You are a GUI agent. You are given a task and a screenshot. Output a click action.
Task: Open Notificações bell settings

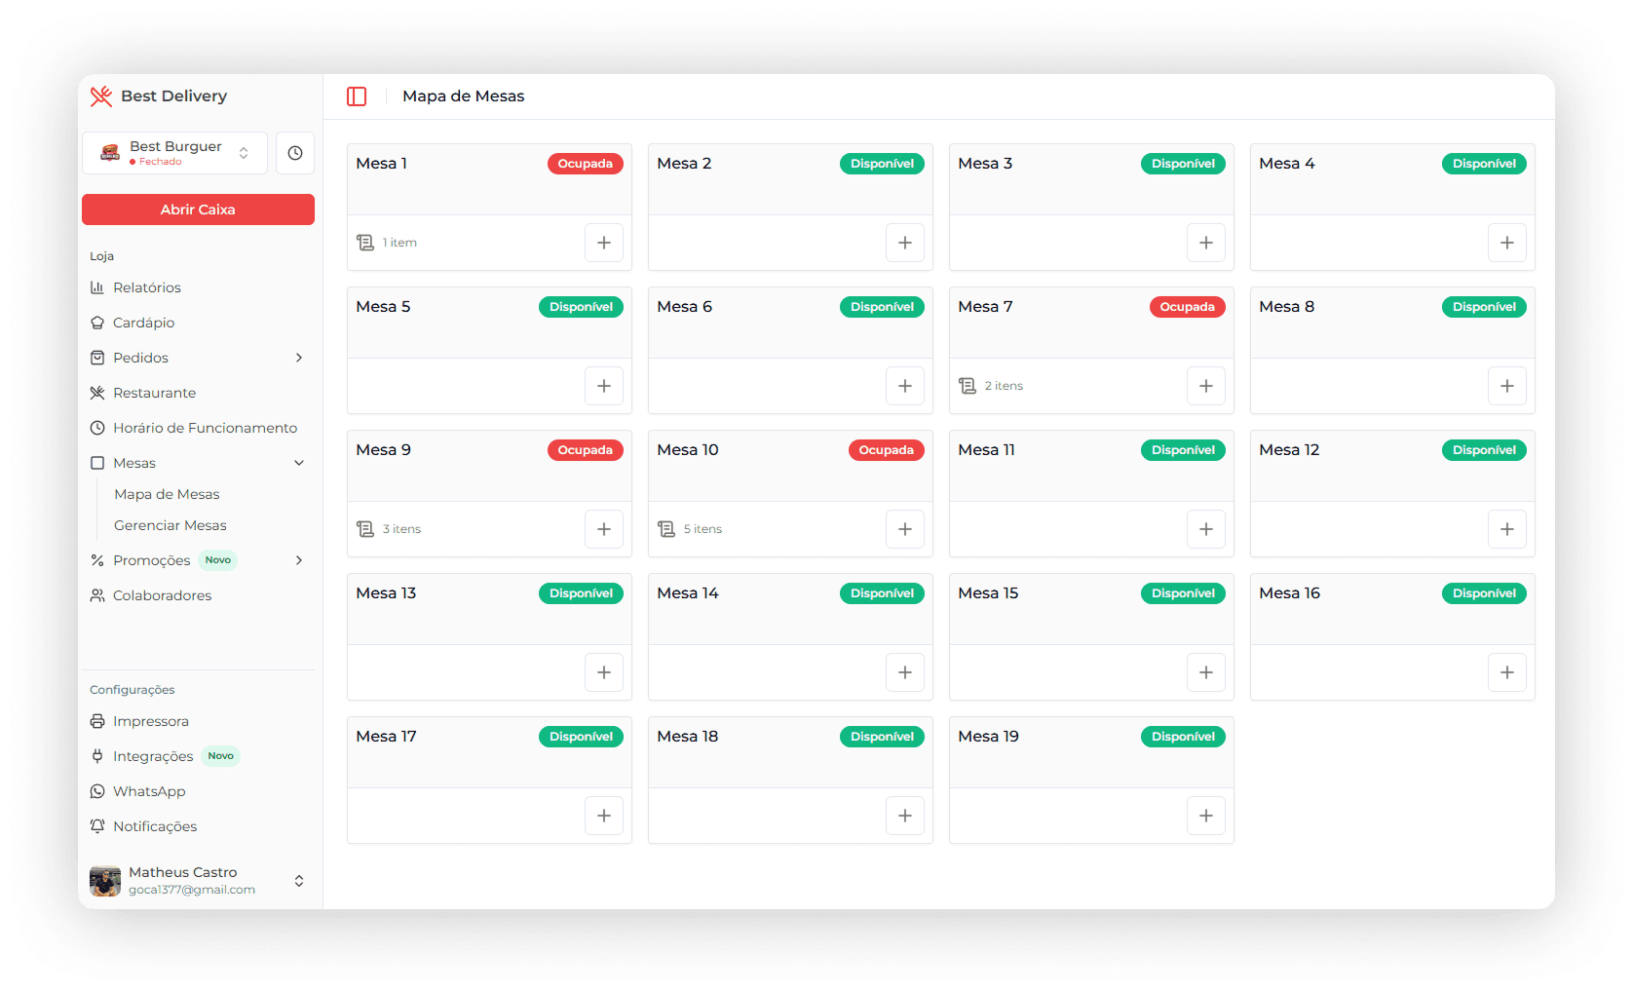click(x=154, y=826)
